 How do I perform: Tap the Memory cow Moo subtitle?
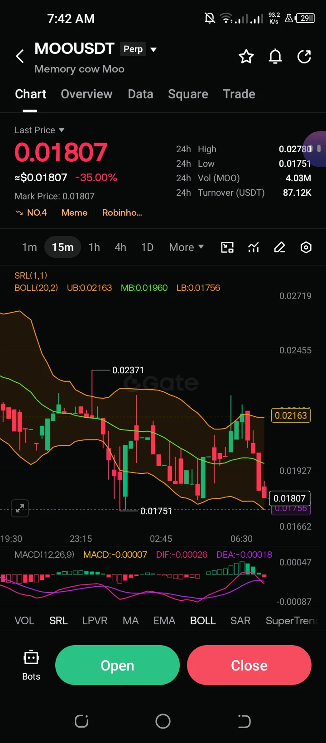[79, 69]
